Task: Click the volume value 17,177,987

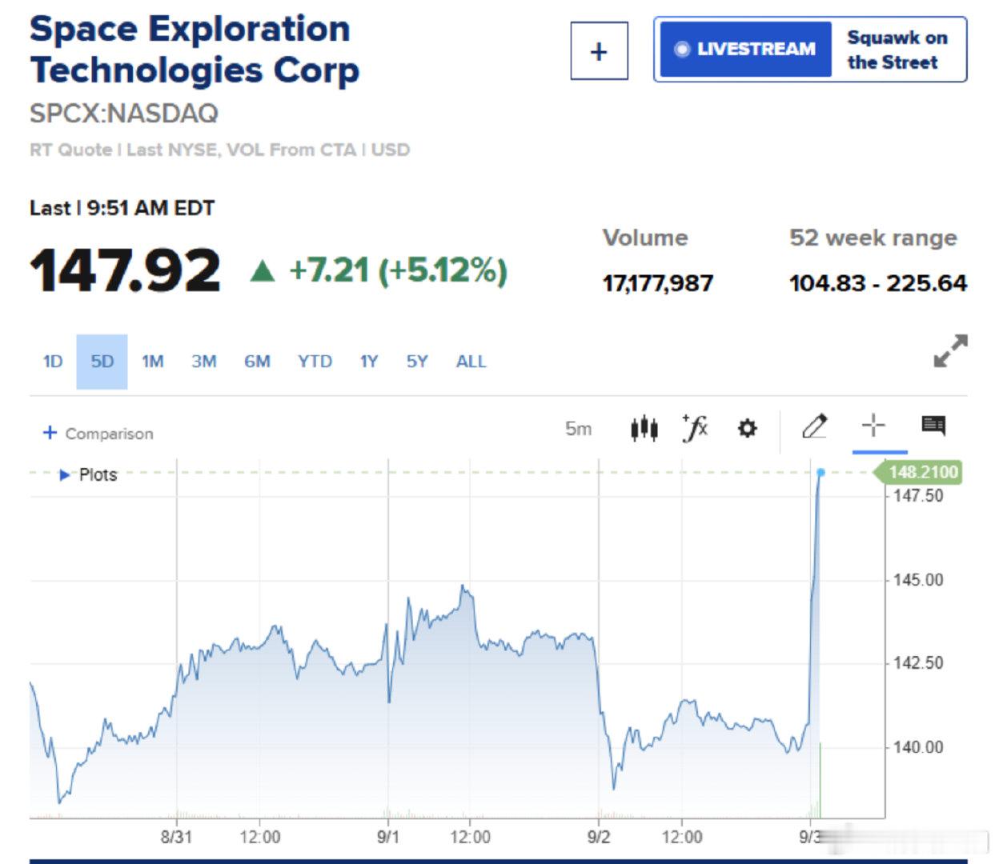Action: coord(657,283)
